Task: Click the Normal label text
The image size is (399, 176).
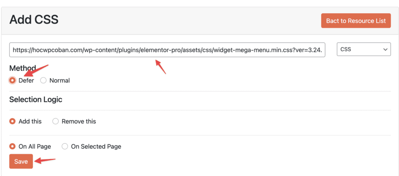Action: pyautogui.click(x=59, y=80)
